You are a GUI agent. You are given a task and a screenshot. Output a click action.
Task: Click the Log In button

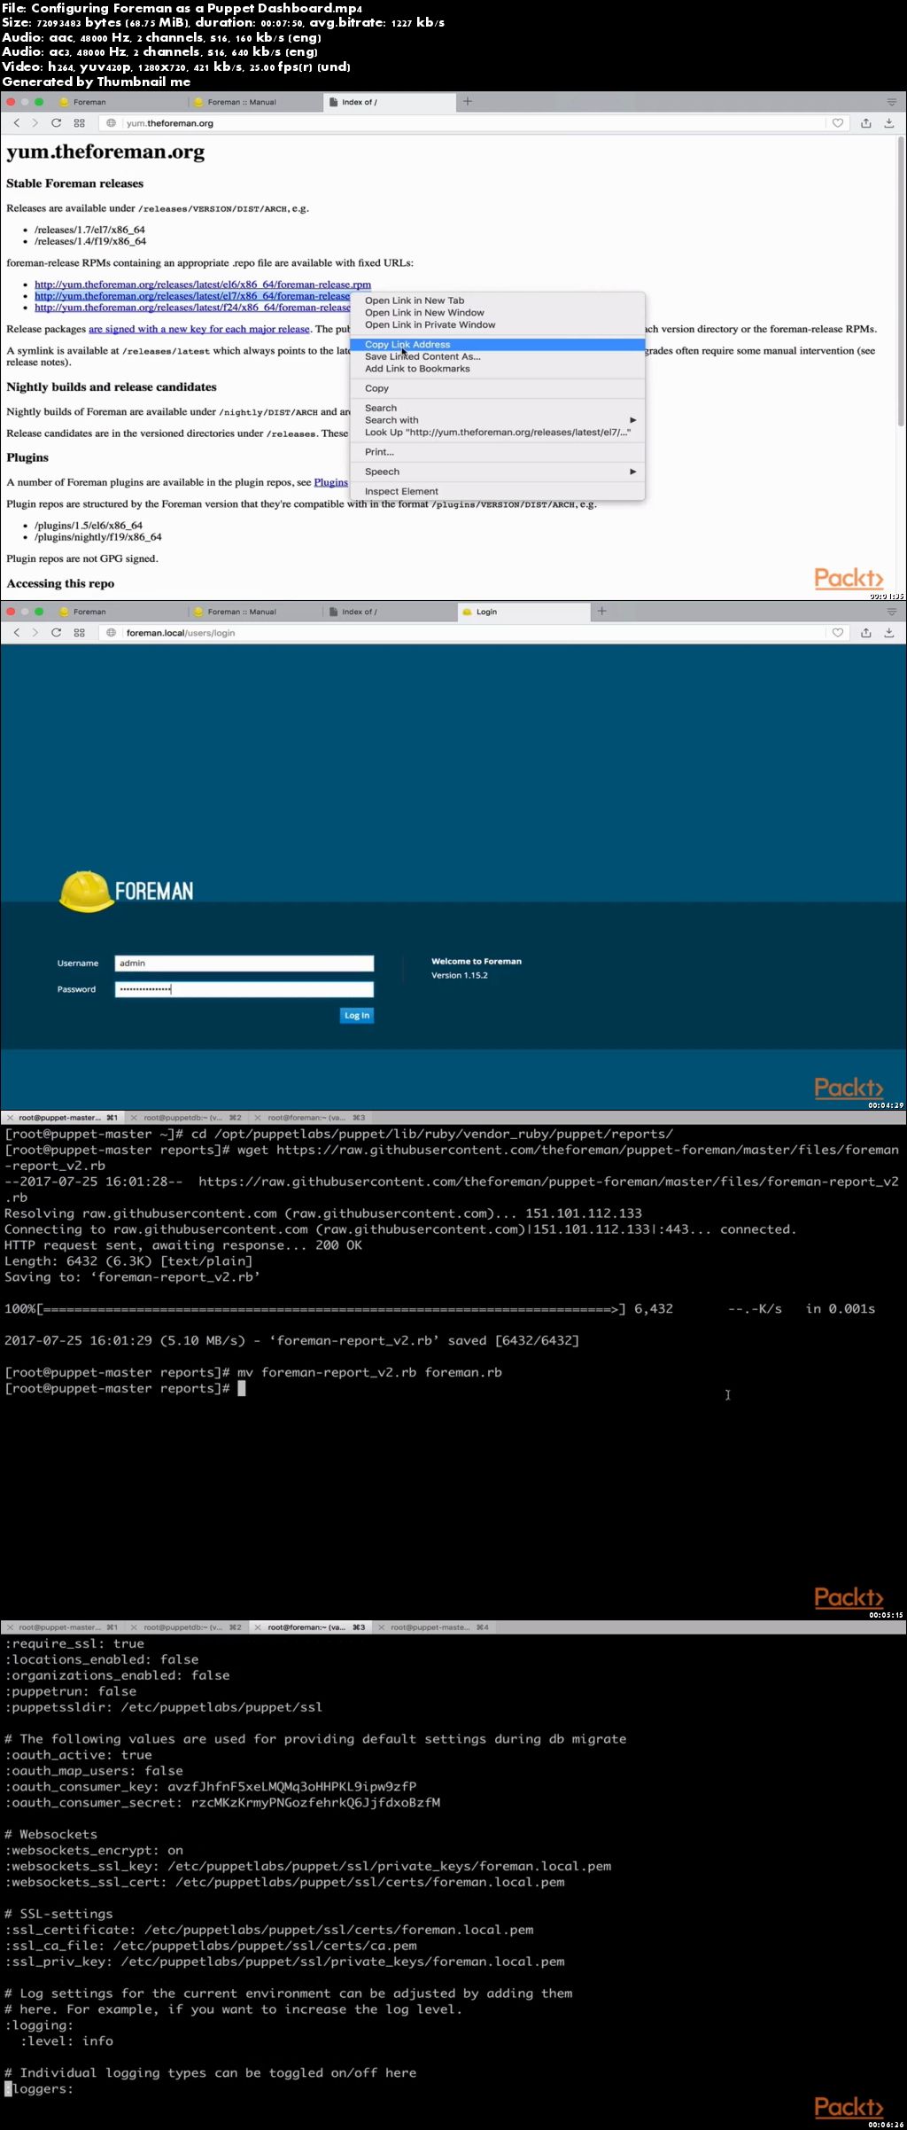357,1016
